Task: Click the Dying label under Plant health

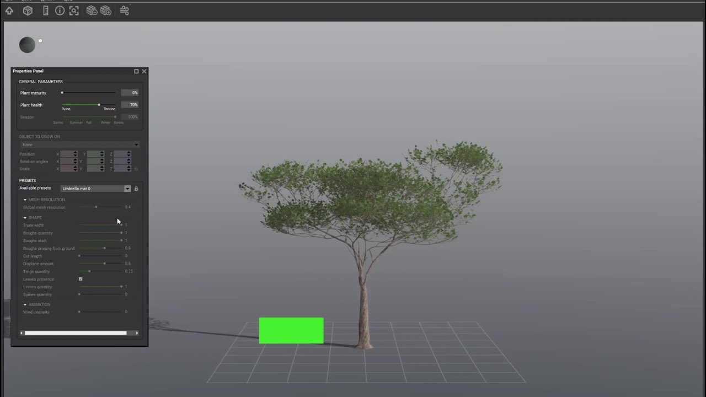Action: coord(66,109)
